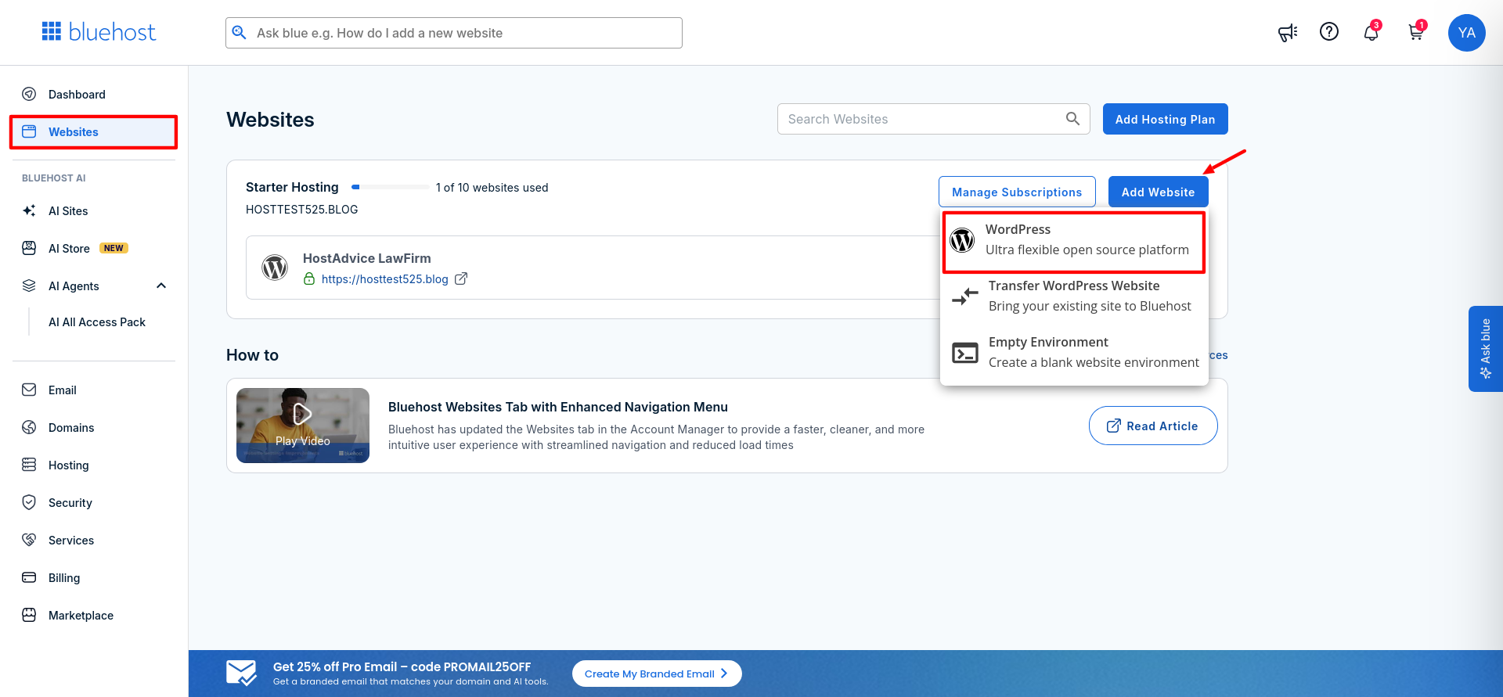This screenshot has width=1503, height=697.
Task: Click the WordPress logo beside HostAdvice LawFirm
Action: coord(275,268)
